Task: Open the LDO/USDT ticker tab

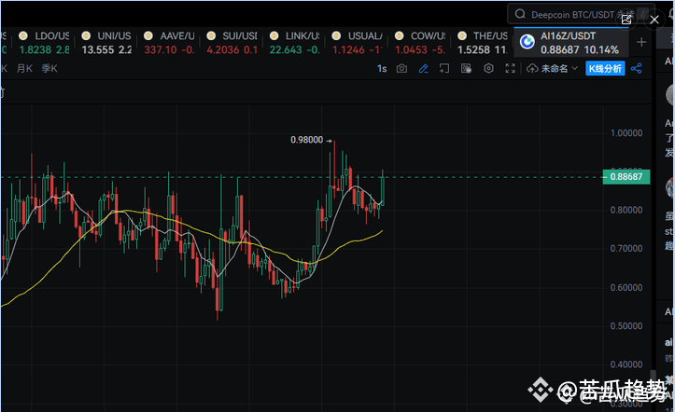Action: point(44,43)
